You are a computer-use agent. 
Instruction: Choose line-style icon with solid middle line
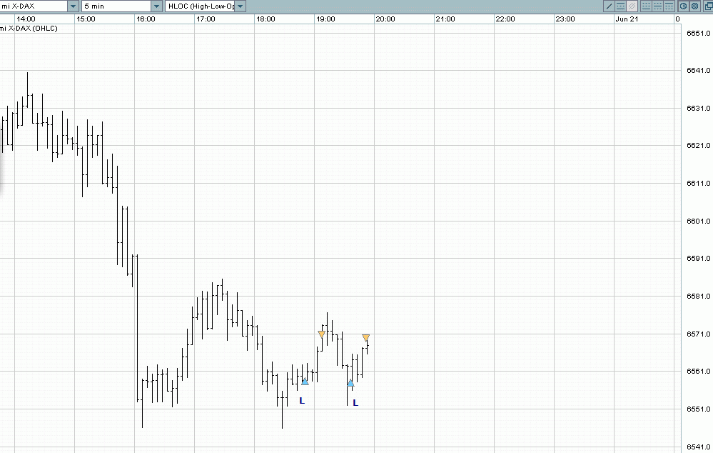pos(657,6)
